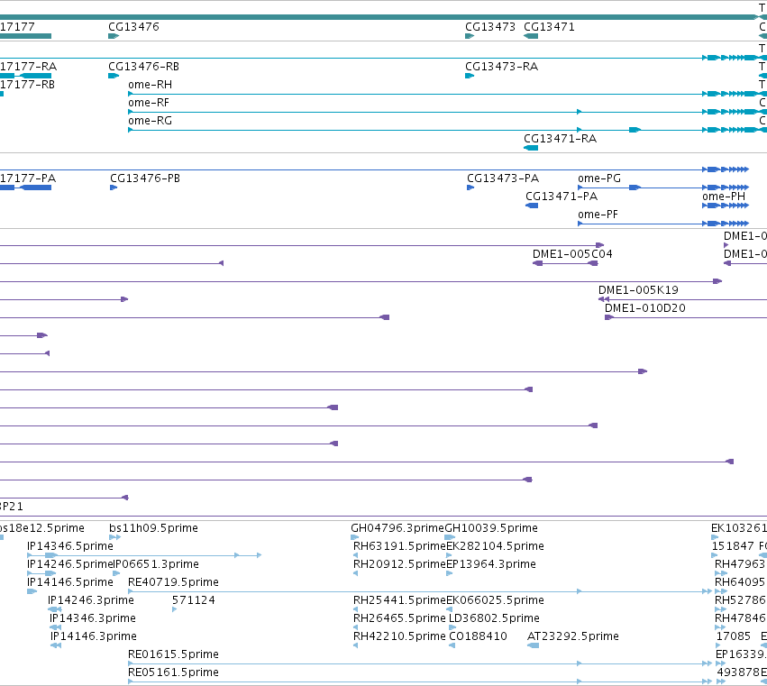Click the RE05161.5prime EST label
Image resolution: width=767 pixels, height=686 pixels.
[x=173, y=672]
